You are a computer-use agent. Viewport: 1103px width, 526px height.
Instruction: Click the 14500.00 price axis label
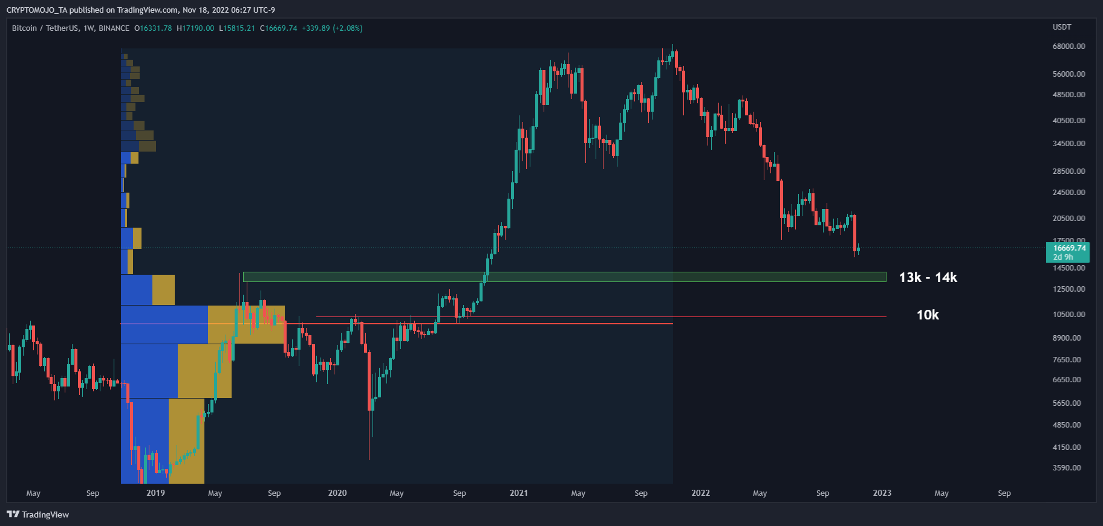click(1069, 268)
